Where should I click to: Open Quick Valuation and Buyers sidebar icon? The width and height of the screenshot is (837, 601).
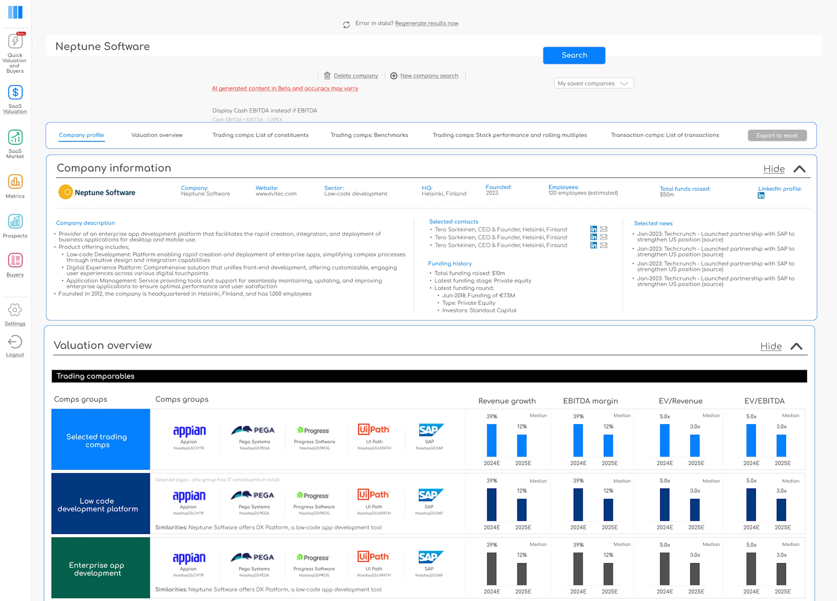point(15,41)
